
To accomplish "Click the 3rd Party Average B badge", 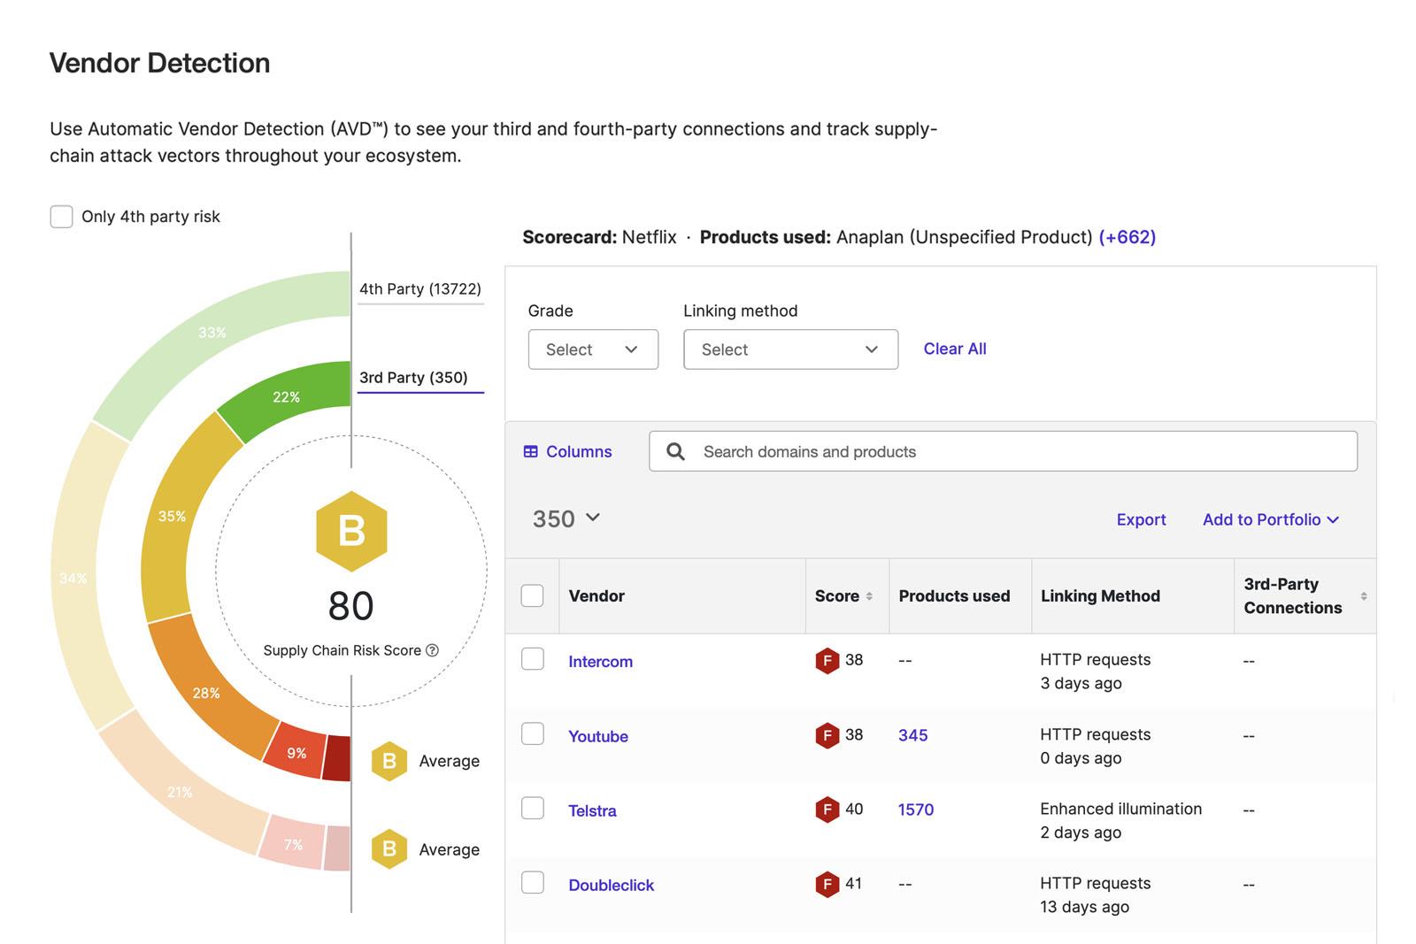I will pos(389,761).
